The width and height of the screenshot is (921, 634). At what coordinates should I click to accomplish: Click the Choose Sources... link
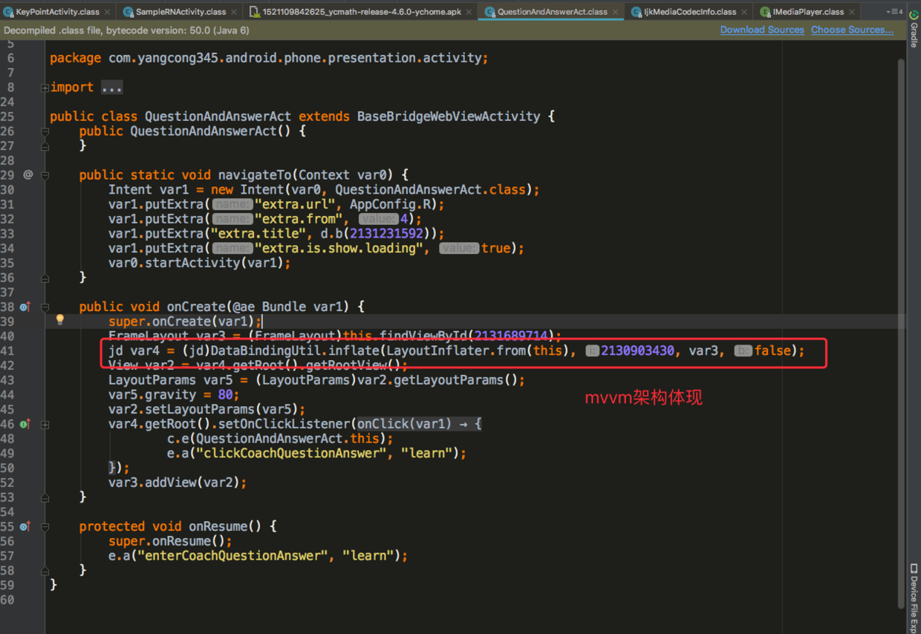[x=852, y=30]
